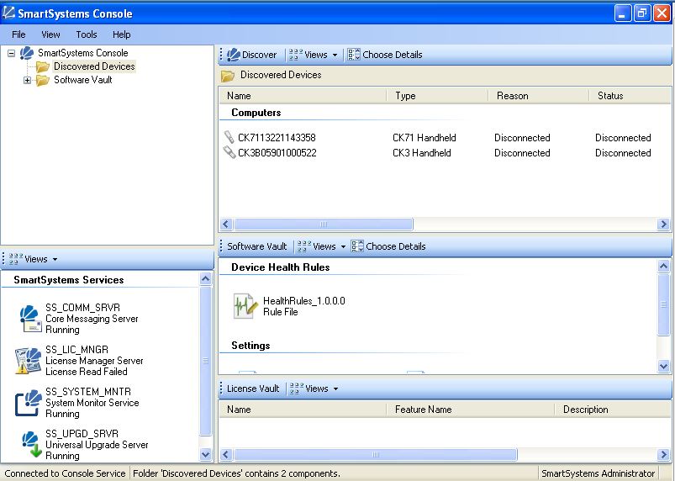Click the CK3B05901000522 handheld device icon
The height and width of the screenshot is (481, 675).
229,153
